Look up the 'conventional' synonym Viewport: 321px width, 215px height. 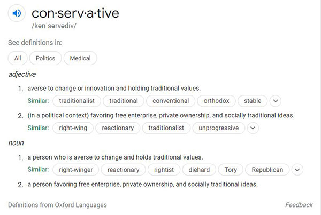(x=171, y=101)
